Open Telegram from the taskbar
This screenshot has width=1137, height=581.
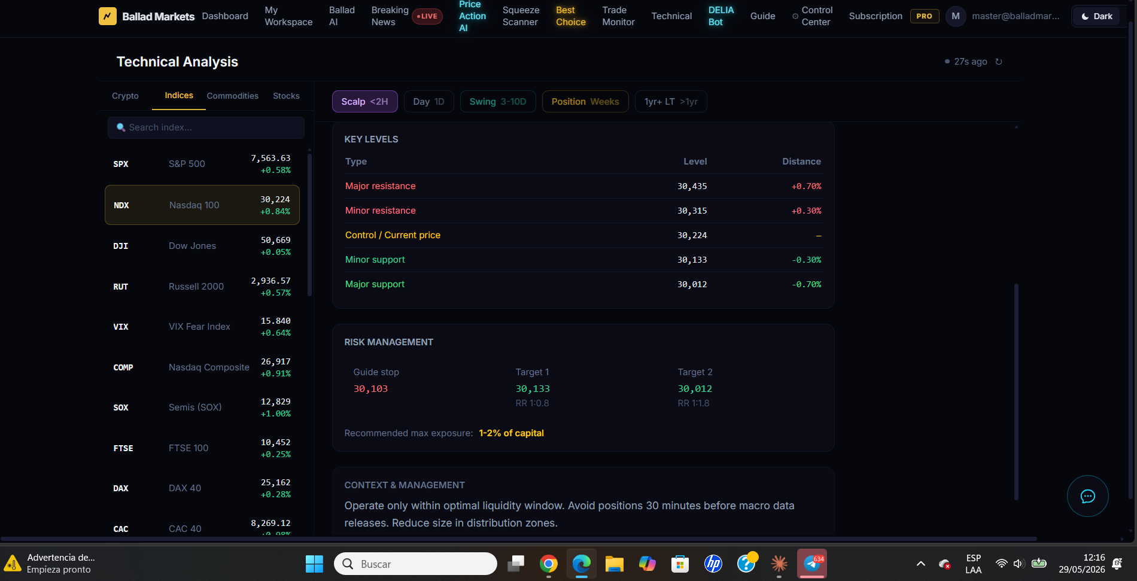[812, 564]
